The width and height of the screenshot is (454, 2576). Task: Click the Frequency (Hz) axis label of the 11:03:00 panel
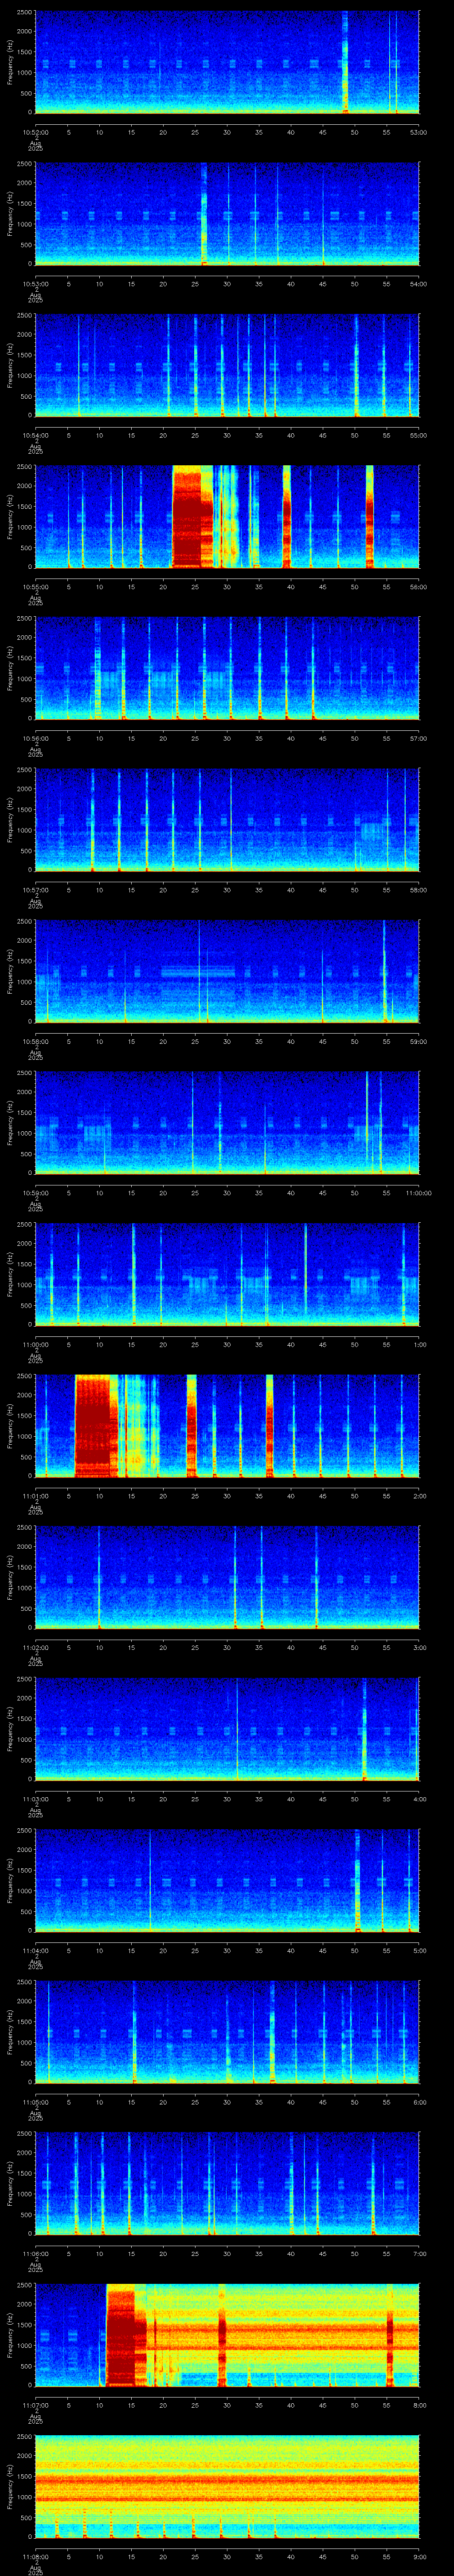tap(10, 1729)
